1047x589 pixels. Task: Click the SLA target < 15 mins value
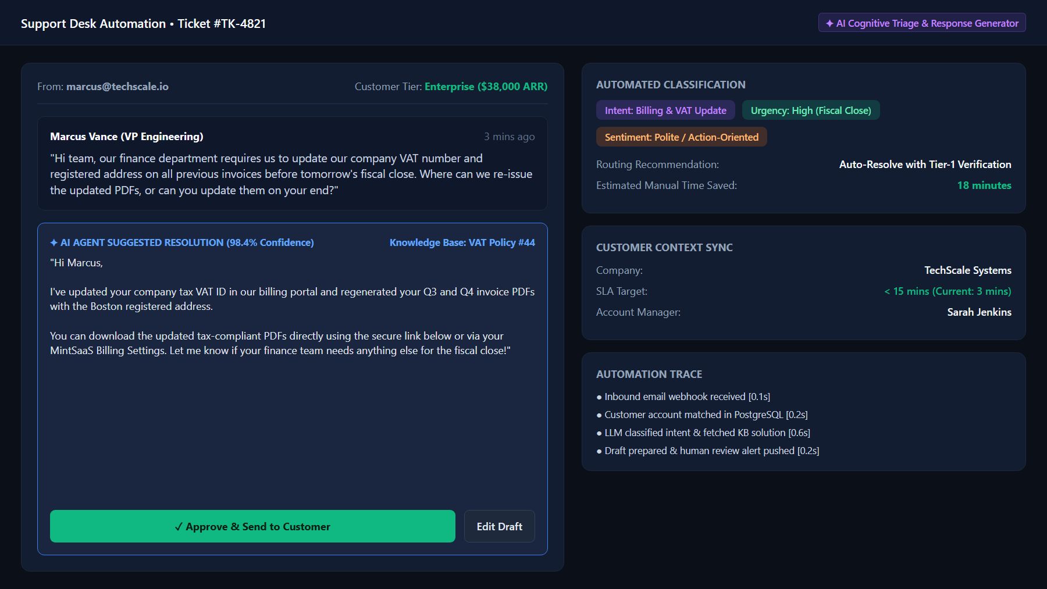(948, 291)
